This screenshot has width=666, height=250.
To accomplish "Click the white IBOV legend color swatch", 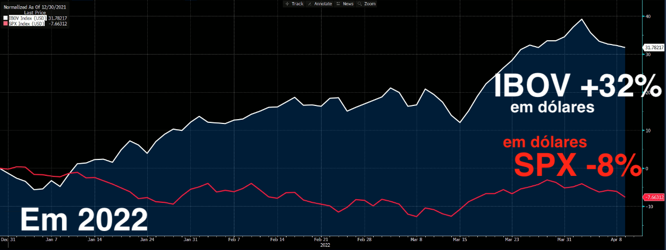I will [6, 18].
